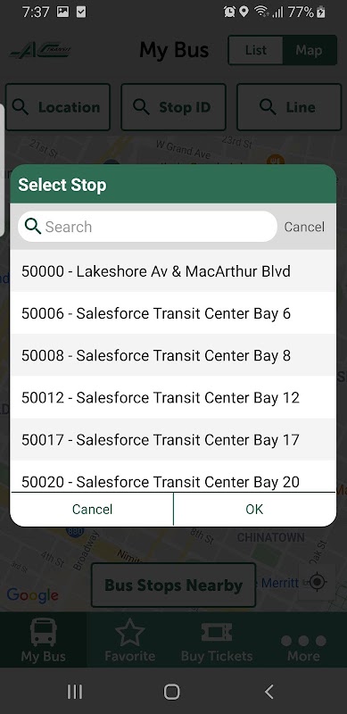Open the My Bus bus icon
Image resolution: width=347 pixels, height=714 pixels.
click(43, 632)
